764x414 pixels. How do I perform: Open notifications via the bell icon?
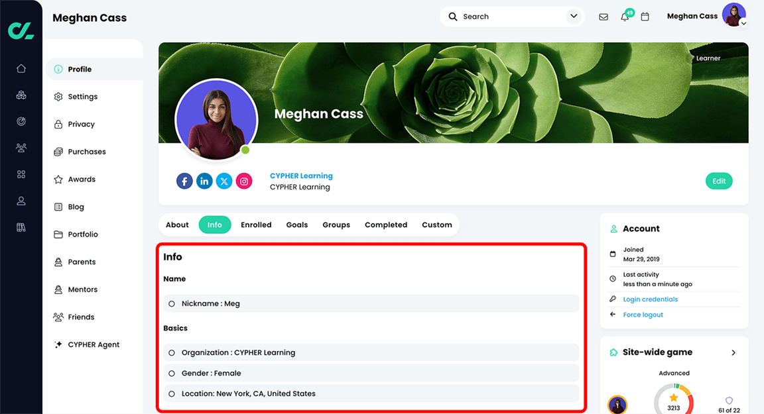624,16
